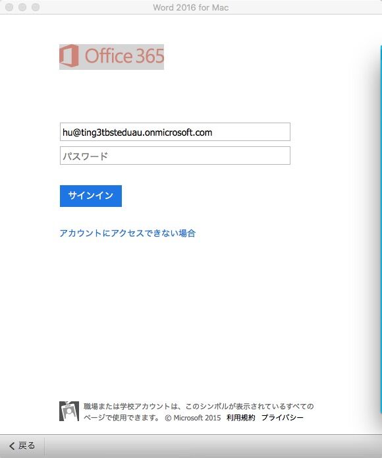The image size is (382, 458).
Task: Click the Word 2016 for Mac title
Action: 191,7
